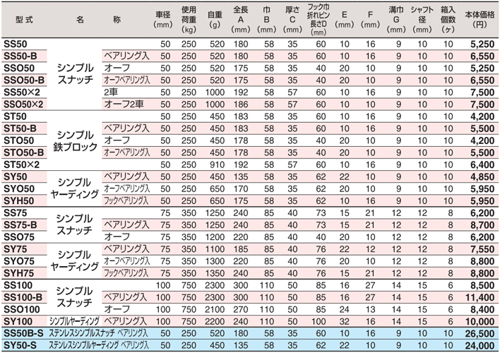Click the 本体価格(円) column header

(480, 20)
